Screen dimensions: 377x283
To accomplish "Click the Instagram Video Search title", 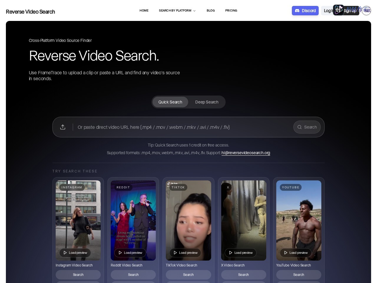I will tap(74, 265).
